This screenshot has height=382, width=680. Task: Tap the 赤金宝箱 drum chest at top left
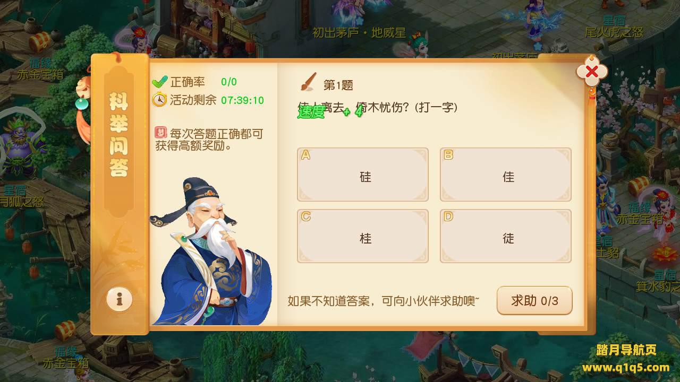[x=40, y=41]
